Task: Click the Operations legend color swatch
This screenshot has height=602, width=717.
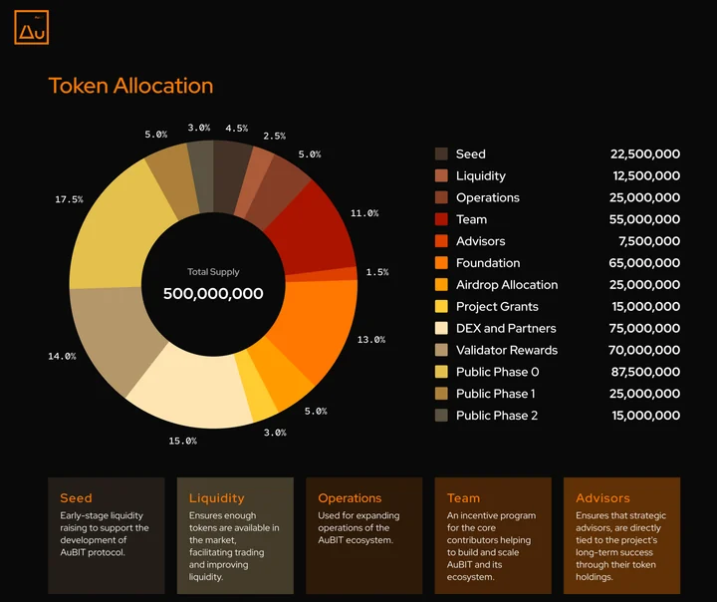Action: tap(441, 197)
